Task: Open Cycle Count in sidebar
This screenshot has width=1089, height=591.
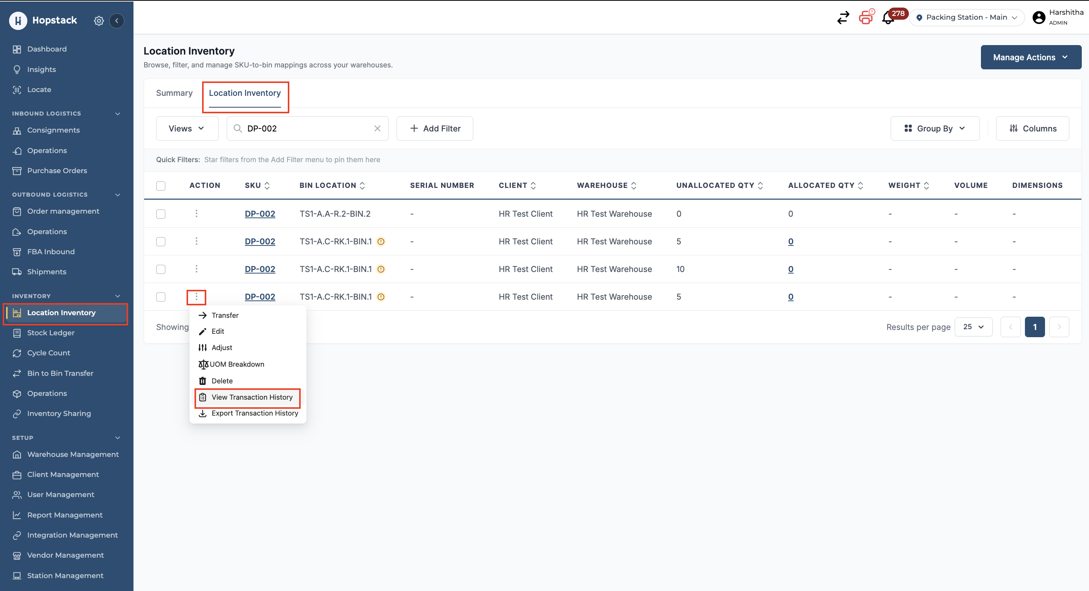Action: pos(49,353)
